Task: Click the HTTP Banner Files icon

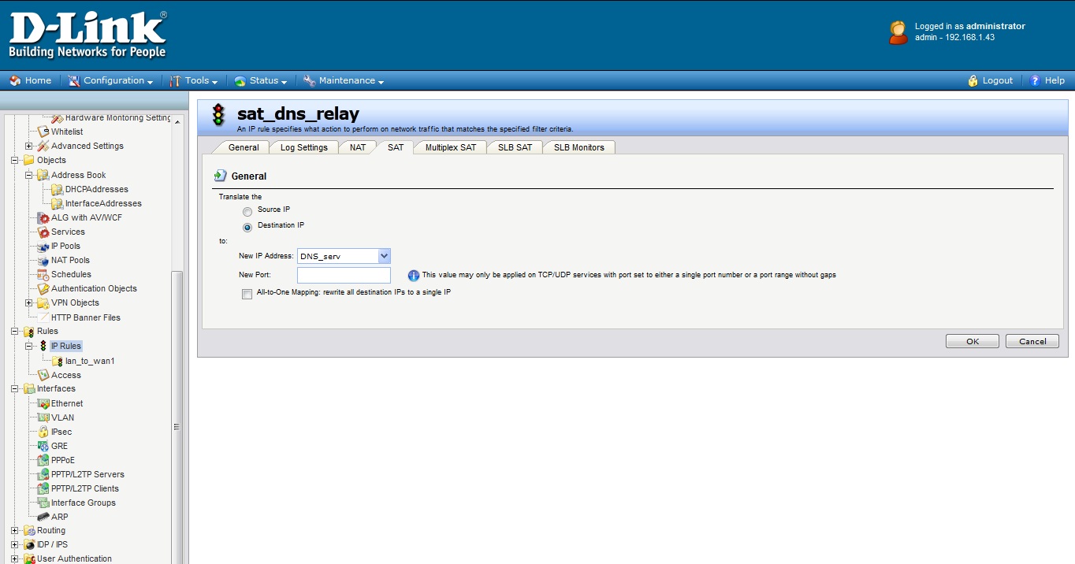Action: 43,317
